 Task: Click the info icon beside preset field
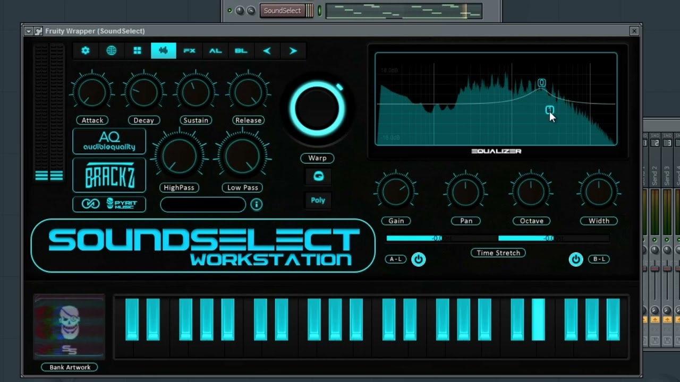tap(256, 204)
